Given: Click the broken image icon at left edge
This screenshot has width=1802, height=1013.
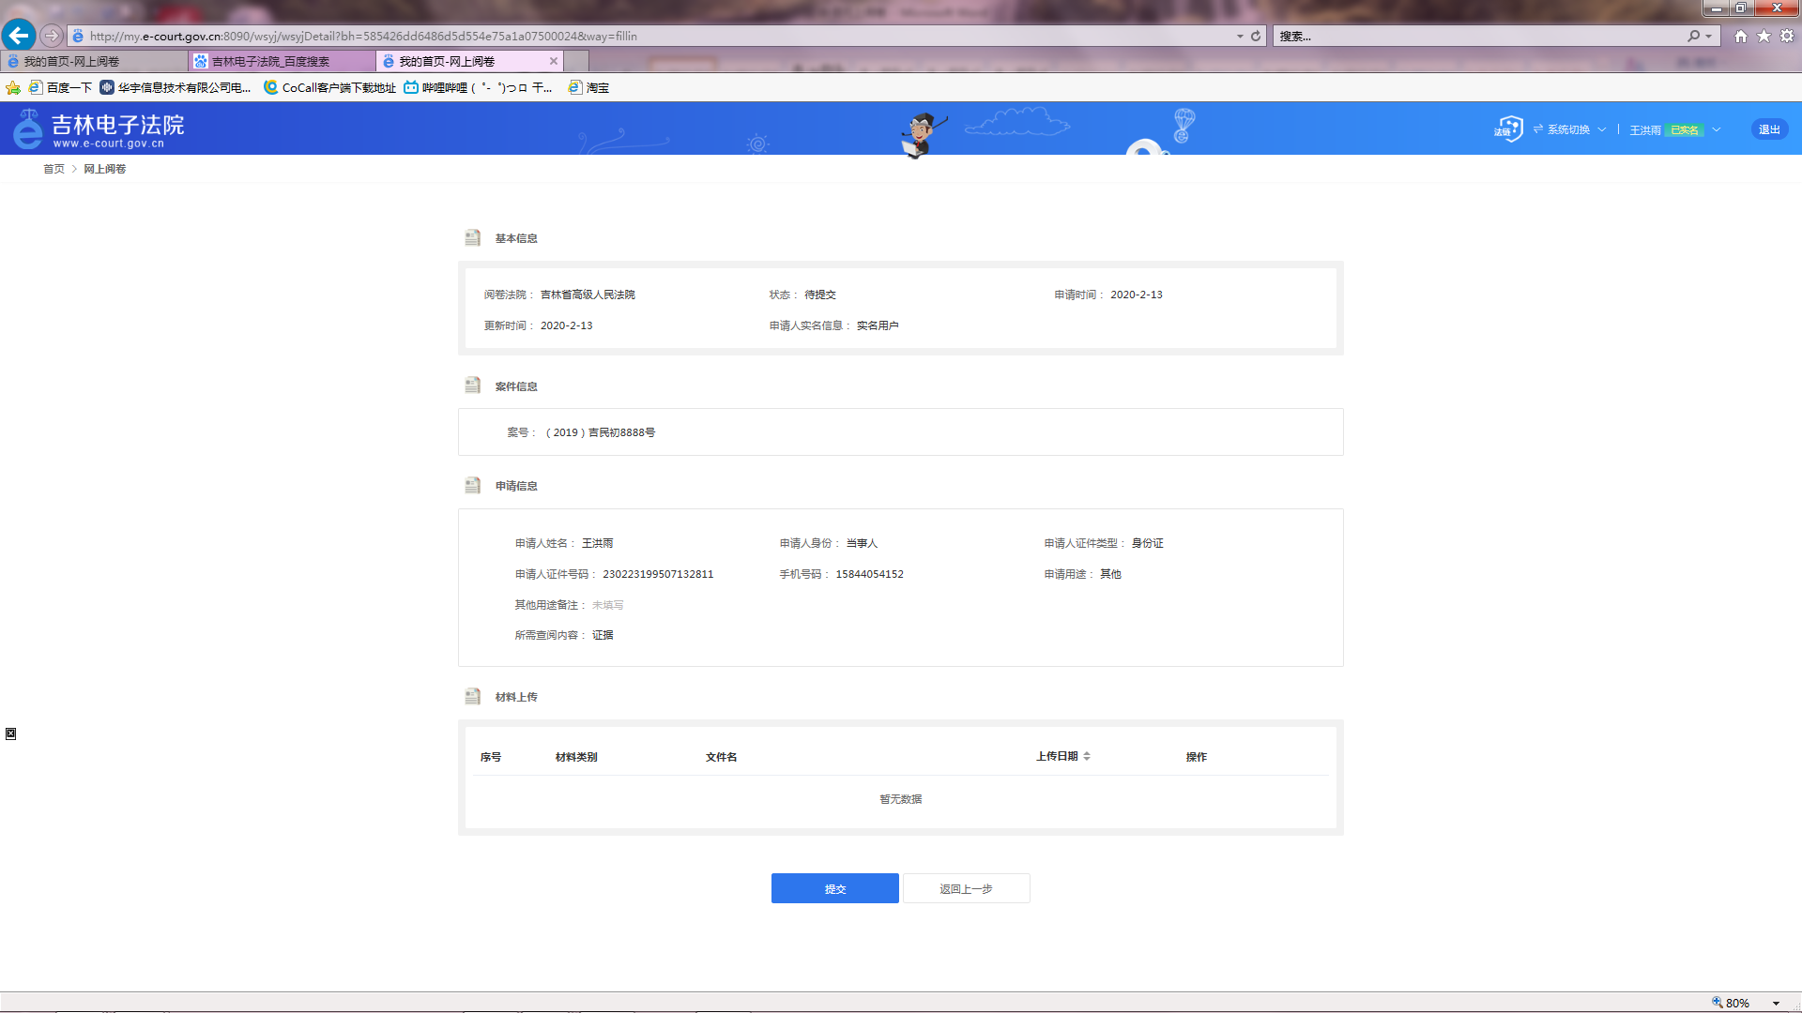Looking at the screenshot, I should (x=11, y=733).
